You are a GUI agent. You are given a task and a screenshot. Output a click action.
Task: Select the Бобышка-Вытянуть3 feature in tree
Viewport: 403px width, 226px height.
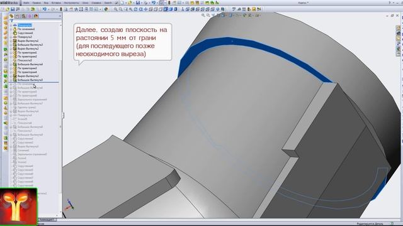pos(30,45)
